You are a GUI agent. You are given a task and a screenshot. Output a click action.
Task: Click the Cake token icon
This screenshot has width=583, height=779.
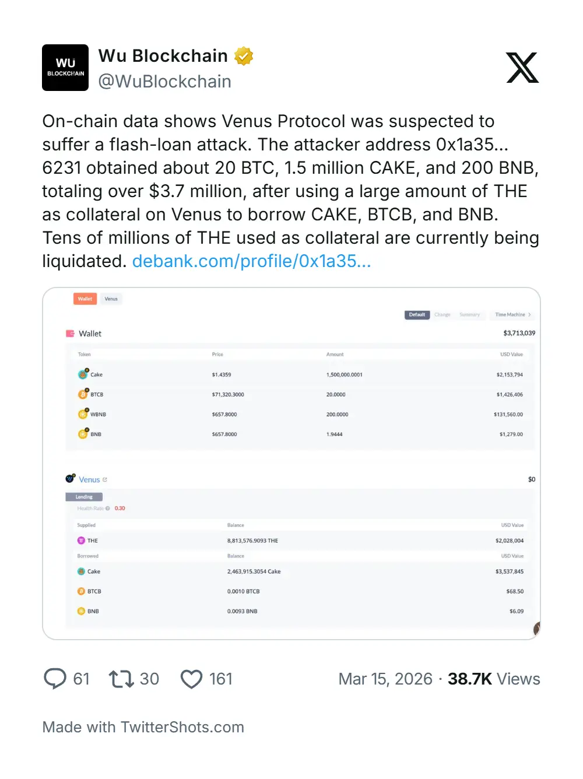click(83, 374)
